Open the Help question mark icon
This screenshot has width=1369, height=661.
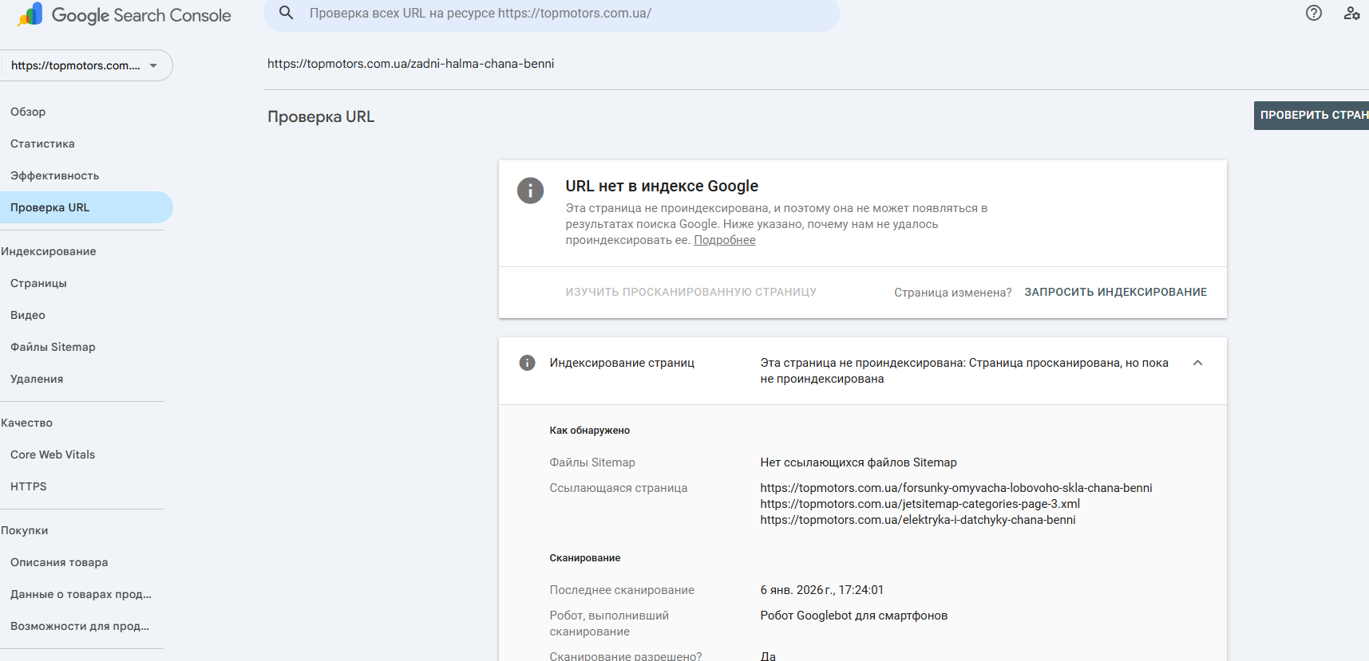point(1313,13)
